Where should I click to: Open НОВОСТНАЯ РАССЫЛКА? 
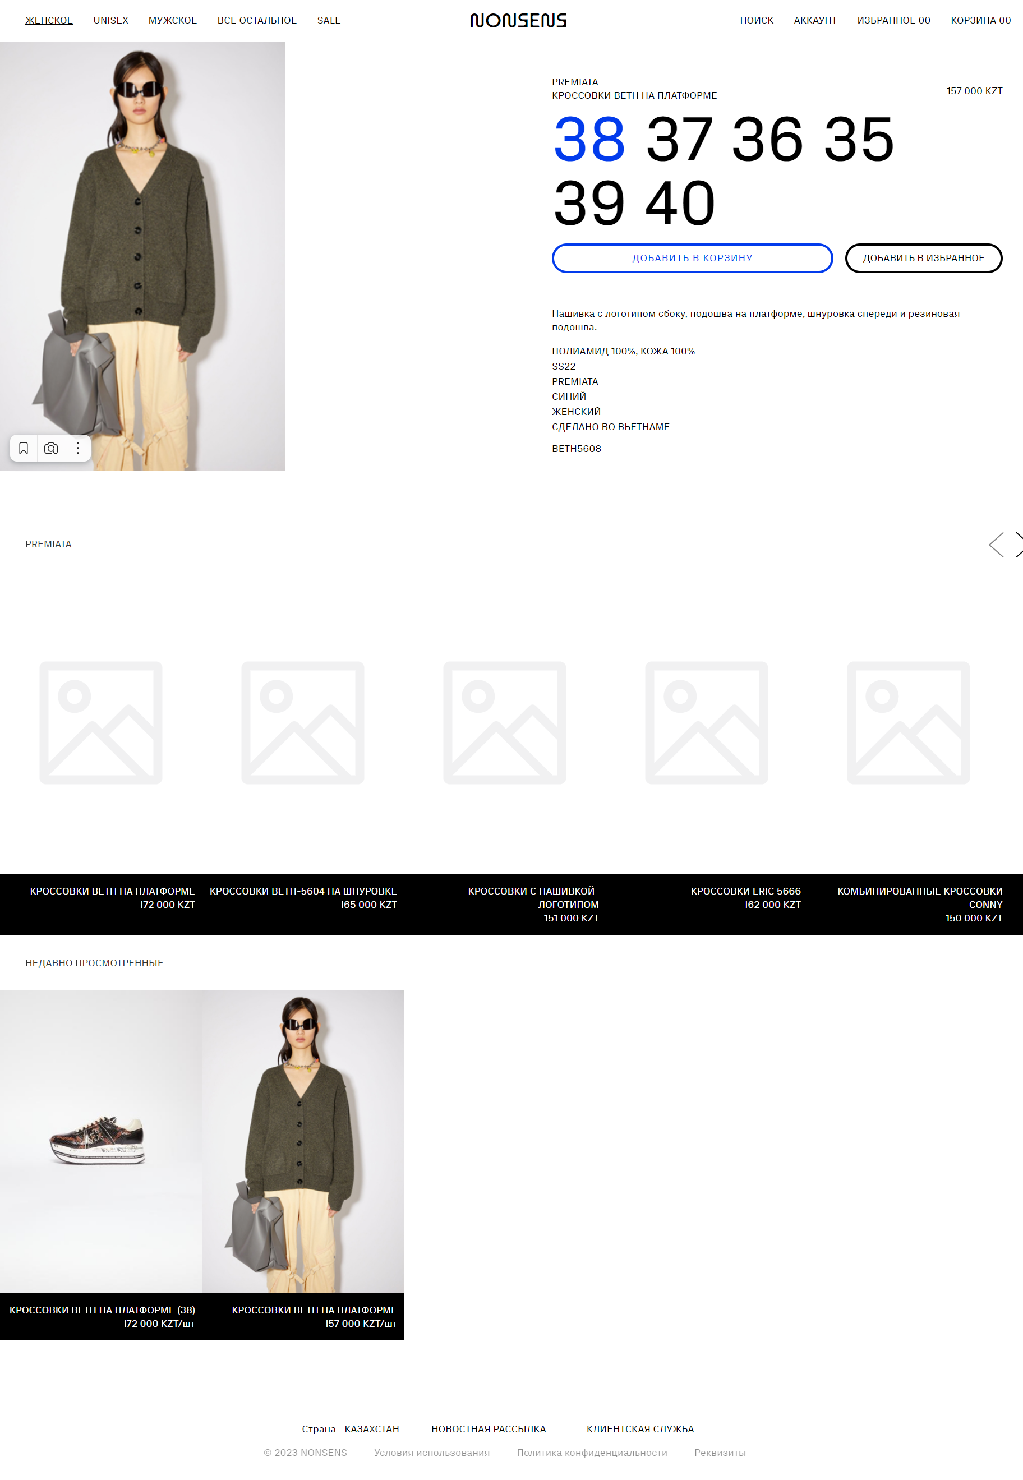489,1429
